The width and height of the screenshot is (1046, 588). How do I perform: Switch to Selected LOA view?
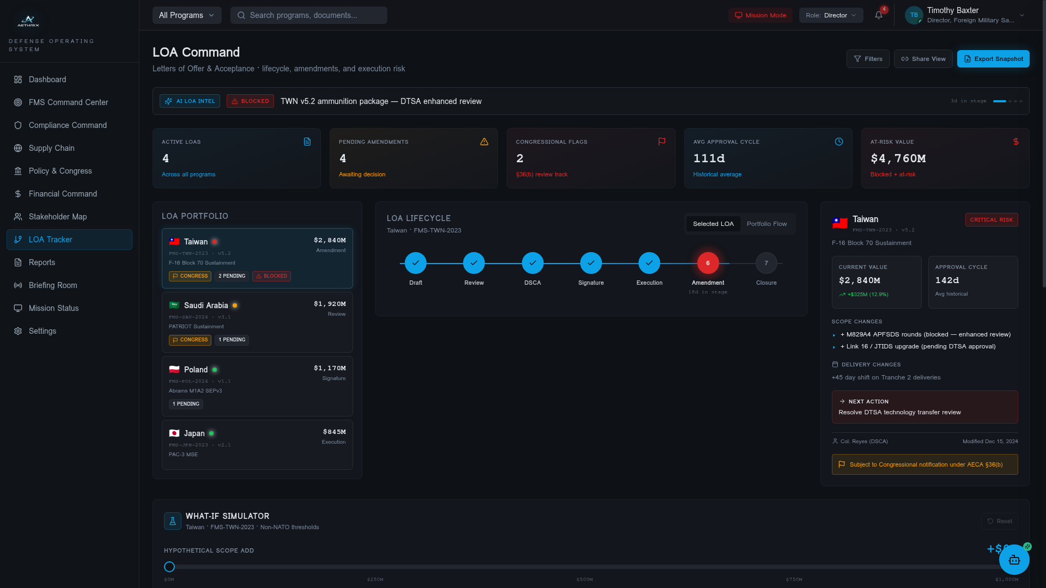[x=713, y=224]
